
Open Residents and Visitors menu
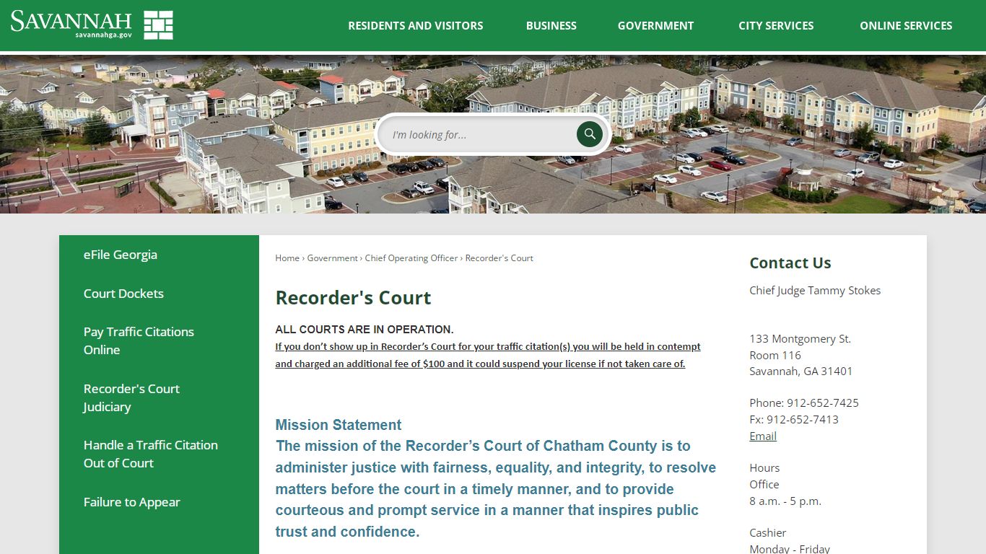pos(416,25)
